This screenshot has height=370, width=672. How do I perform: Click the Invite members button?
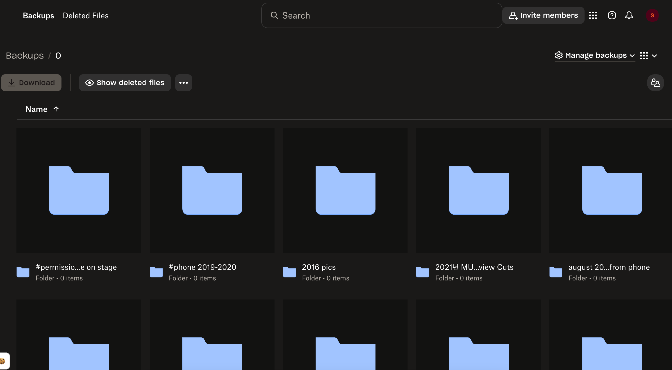pyautogui.click(x=543, y=15)
